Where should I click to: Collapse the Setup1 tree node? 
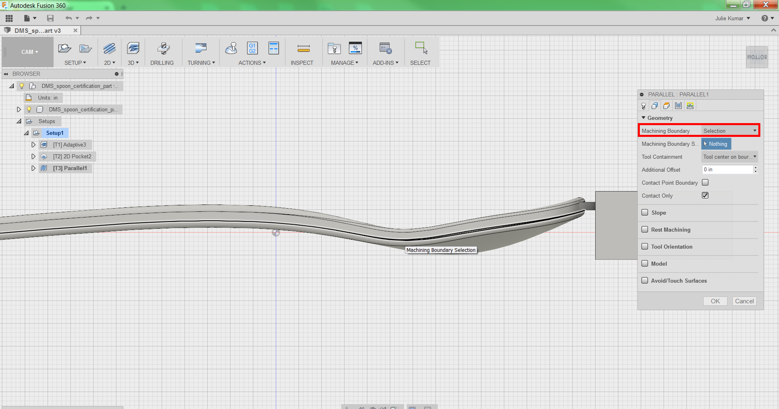click(26, 133)
